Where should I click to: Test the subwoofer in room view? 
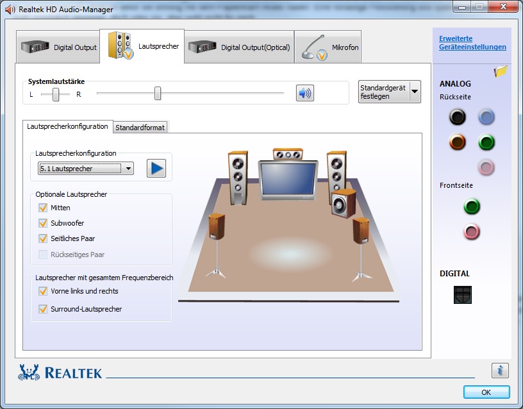coord(344,203)
